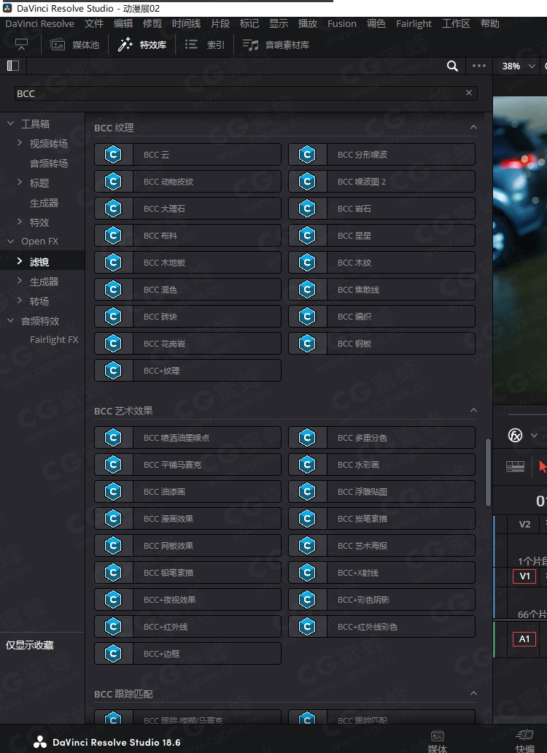Viewport: 547px width, 753px height.
Task: Toggle the A1 audio track selector
Action: pos(524,638)
